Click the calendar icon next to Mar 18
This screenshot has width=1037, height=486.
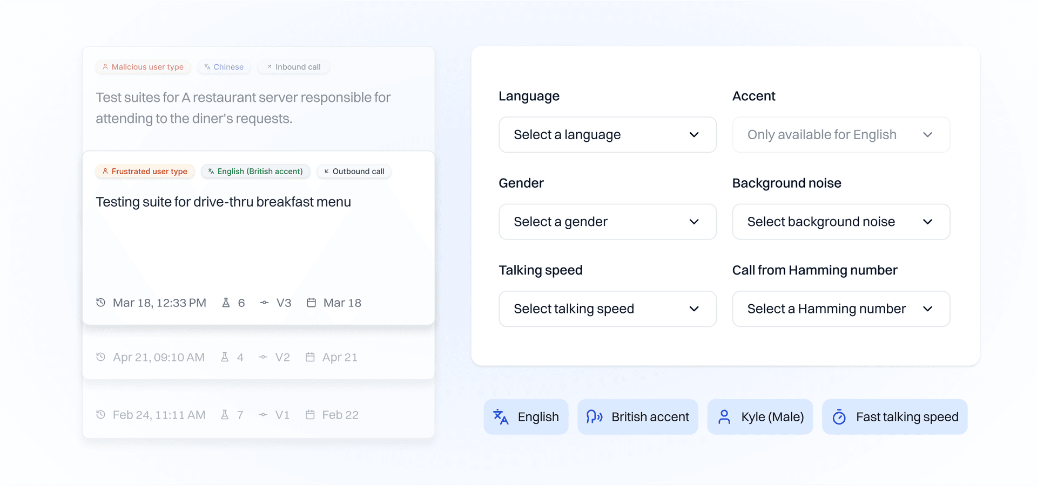click(311, 303)
